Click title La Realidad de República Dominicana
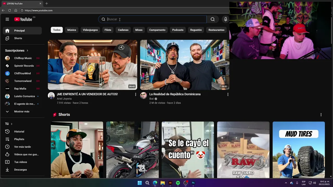333x187 pixels. click(x=175, y=94)
